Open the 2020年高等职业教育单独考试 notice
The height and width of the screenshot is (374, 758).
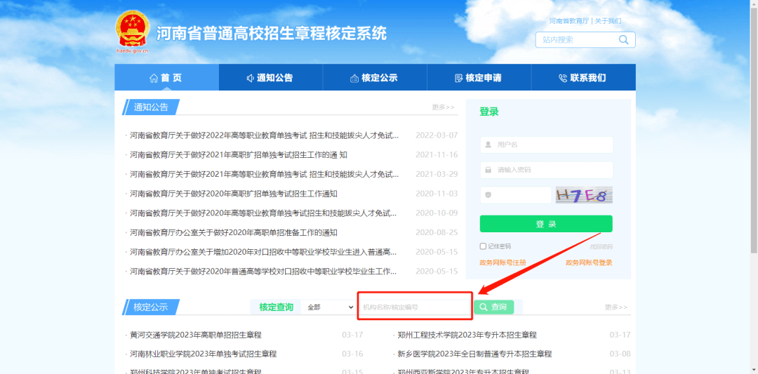click(x=263, y=213)
